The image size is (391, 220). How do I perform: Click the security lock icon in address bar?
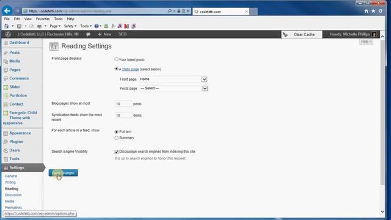(179, 11)
